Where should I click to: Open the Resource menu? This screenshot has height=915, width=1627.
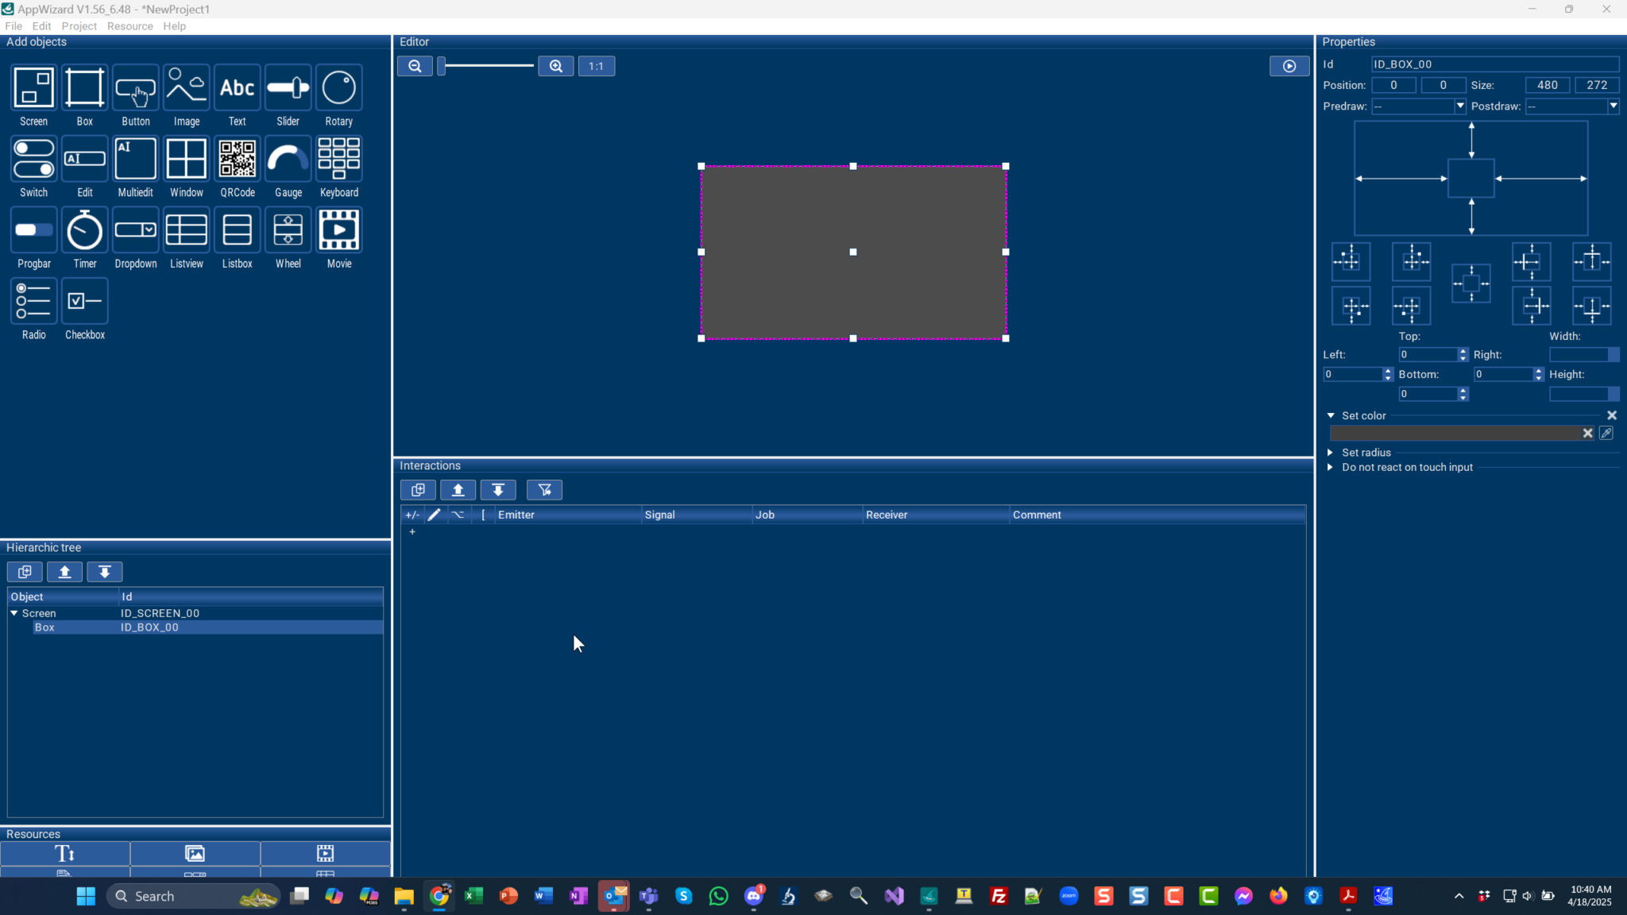pos(130,26)
